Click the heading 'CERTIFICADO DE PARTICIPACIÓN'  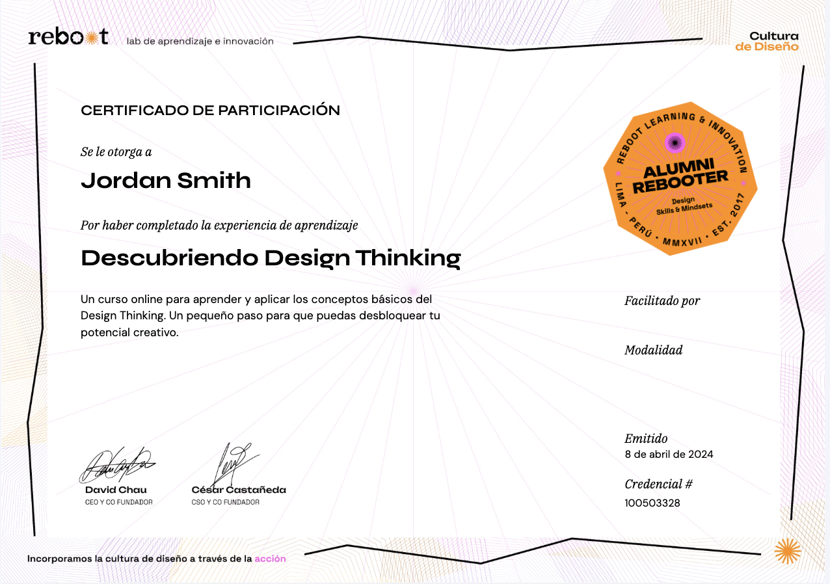pyautogui.click(x=210, y=111)
